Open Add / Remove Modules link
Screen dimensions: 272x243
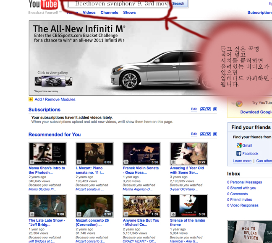[x=55, y=99]
